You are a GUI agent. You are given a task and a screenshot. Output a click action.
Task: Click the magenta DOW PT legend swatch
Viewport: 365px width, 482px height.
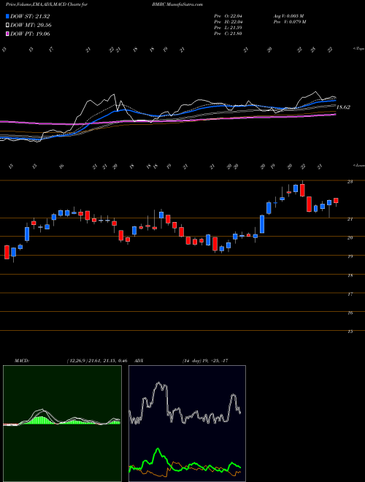point(7,34)
